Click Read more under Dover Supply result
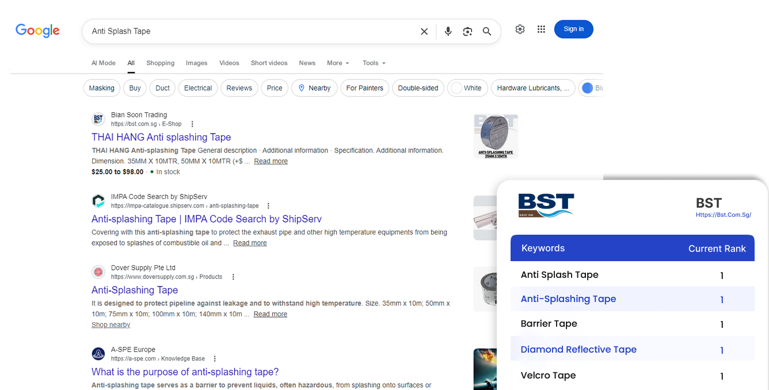769x390 pixels. [270, 314]
